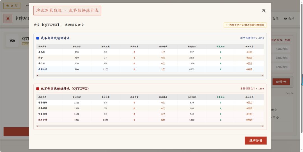The image size is (303, 152).
Task: Click the 战法伤害 header in the 我军 table
Action: coord(134,47)
